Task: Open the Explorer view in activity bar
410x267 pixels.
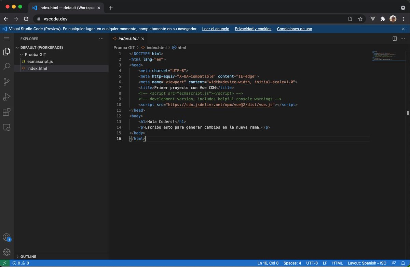Action: (x=6, y=52)
